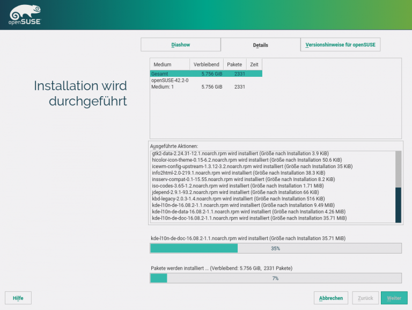Screen dimensions: 412x310
Task: Sort by Verbleibend column header
Action: pyautogui.click(x=206, y=64)
